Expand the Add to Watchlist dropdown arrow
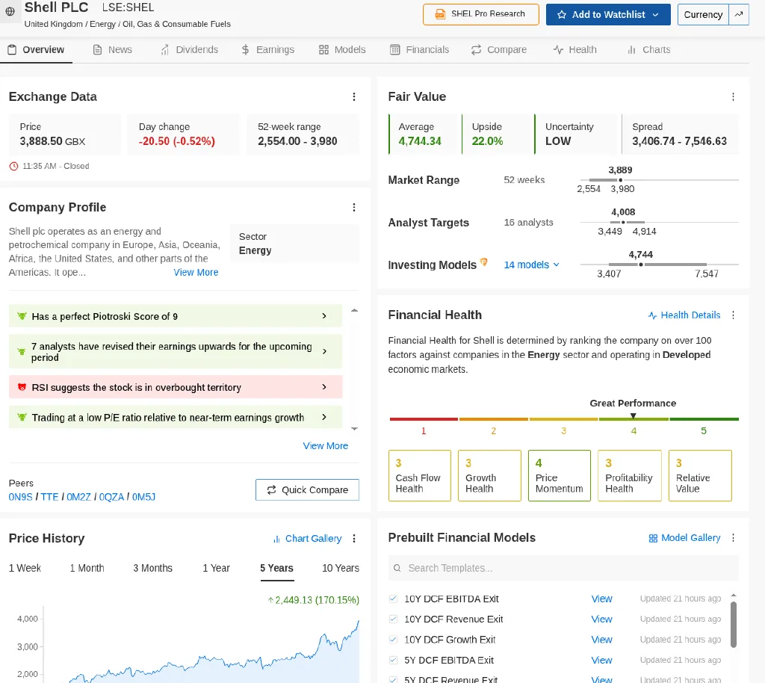This screenshot has width=765, height=683. coord(656,15)
